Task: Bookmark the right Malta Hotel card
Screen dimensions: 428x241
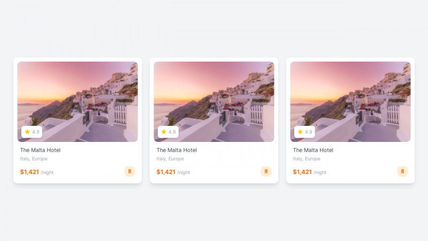Action: (402, 171)
